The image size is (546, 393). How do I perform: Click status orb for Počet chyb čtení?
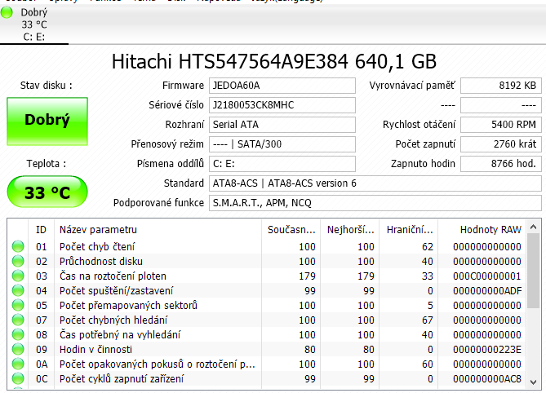click(x=18, y=246)
